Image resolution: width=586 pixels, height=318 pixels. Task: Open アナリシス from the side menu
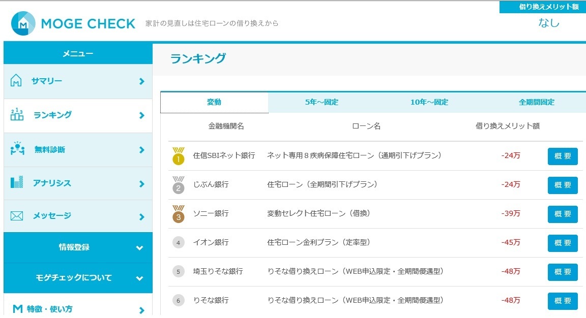[78, 183]
